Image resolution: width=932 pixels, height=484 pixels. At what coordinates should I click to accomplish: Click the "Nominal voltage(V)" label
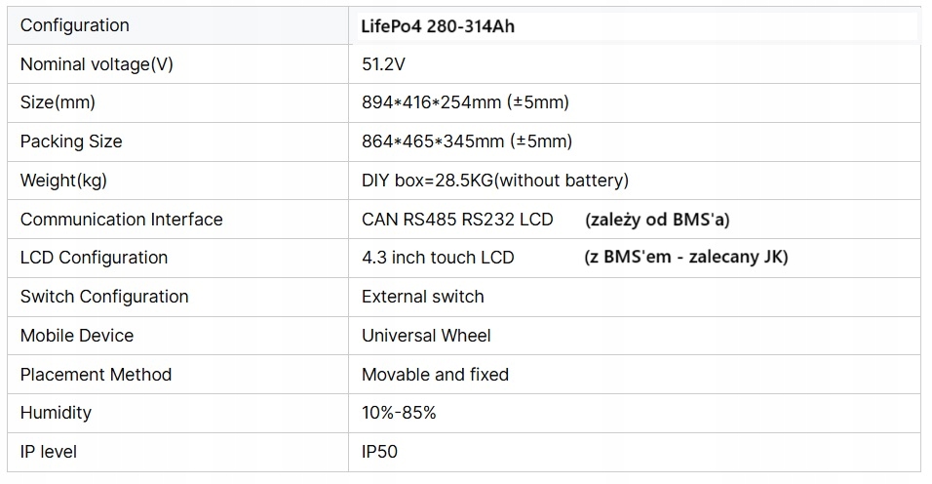[x=97, y=64]
